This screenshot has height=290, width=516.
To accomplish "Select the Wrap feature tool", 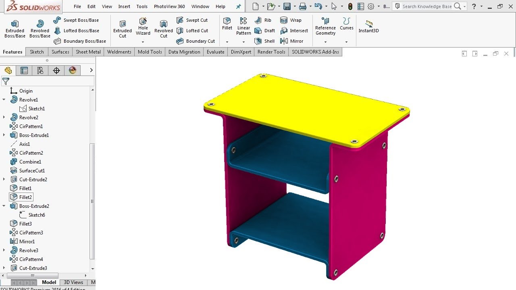I will pos(291,20).
